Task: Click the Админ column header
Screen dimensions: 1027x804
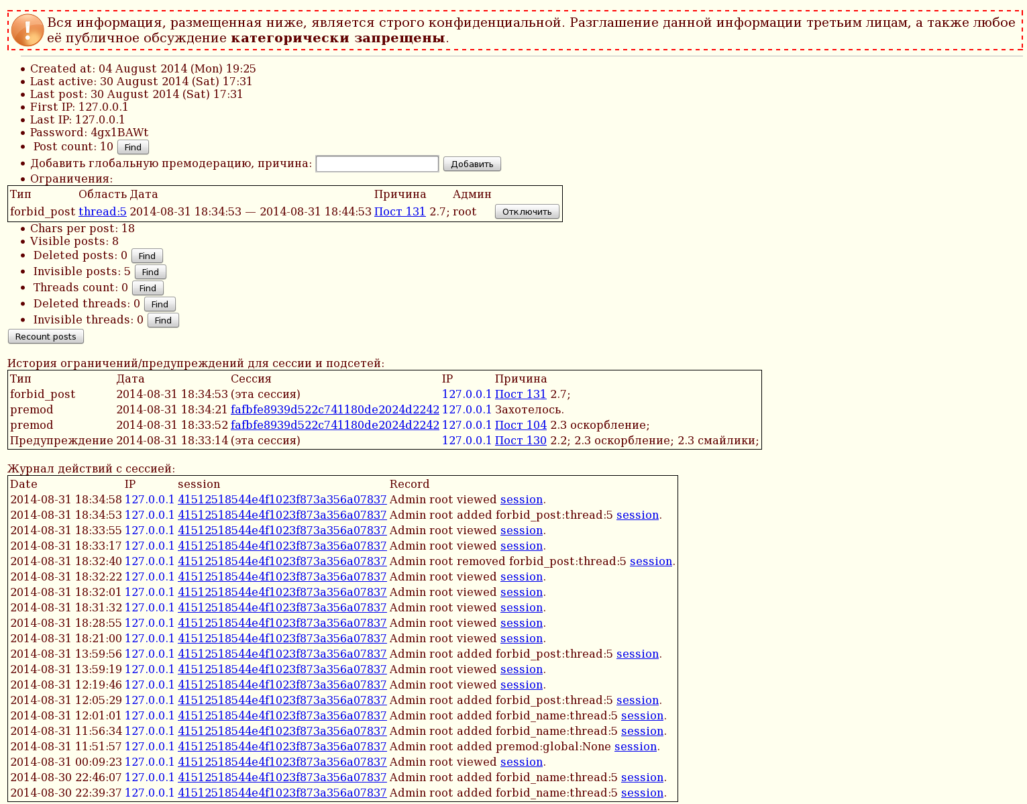Action: [x=472, y=194]
